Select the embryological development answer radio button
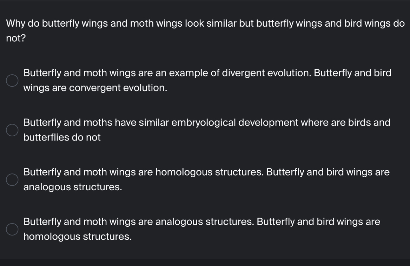The width and height of the screenshot is (410, 266). tap(12, 130)
